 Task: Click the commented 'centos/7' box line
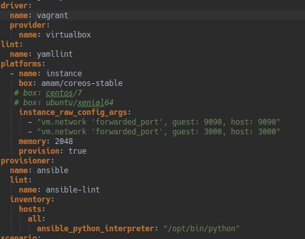(x=48, y=93)
